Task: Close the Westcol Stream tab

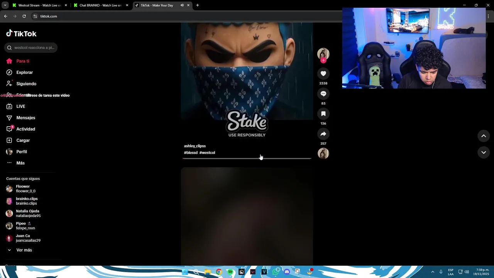Action: click(66, 5)
